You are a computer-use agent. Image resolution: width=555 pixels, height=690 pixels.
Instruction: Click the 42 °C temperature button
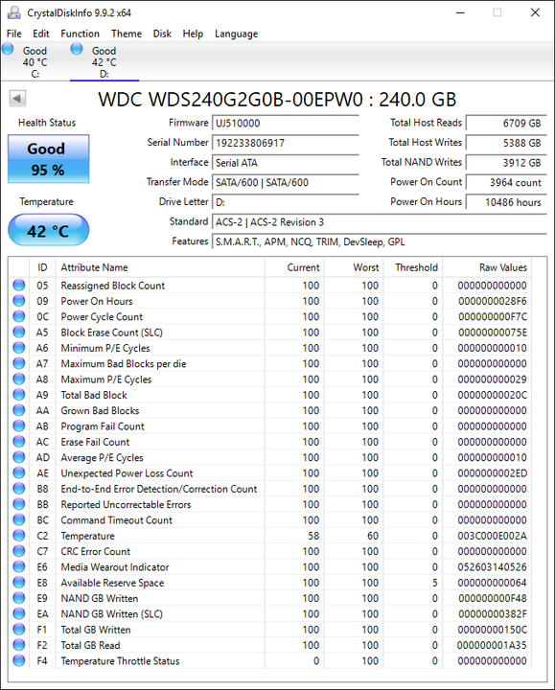(x=49, y=230)
